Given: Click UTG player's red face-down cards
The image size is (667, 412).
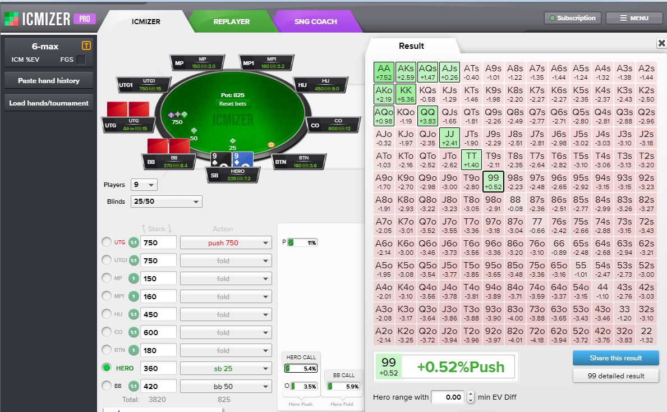Looking at the screenshot, I should pos(128,109).
